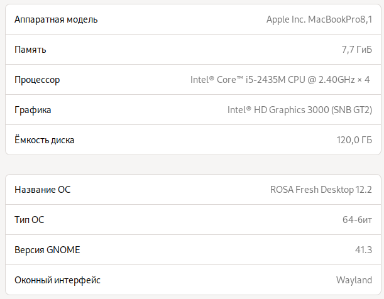
Task: Click the Тип ОС label
Action: (x=30, y=220)
